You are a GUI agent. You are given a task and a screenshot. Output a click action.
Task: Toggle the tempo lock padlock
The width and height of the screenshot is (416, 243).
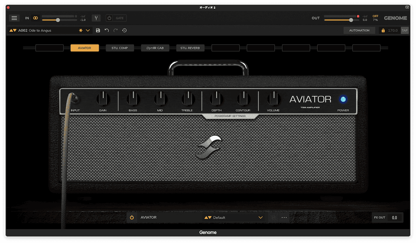(383, 30)
